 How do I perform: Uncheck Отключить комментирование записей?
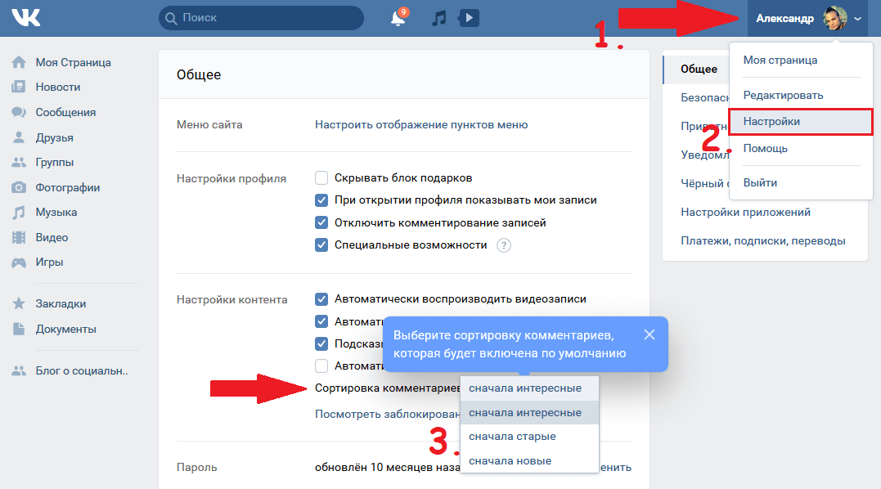(x=321, y=223)
